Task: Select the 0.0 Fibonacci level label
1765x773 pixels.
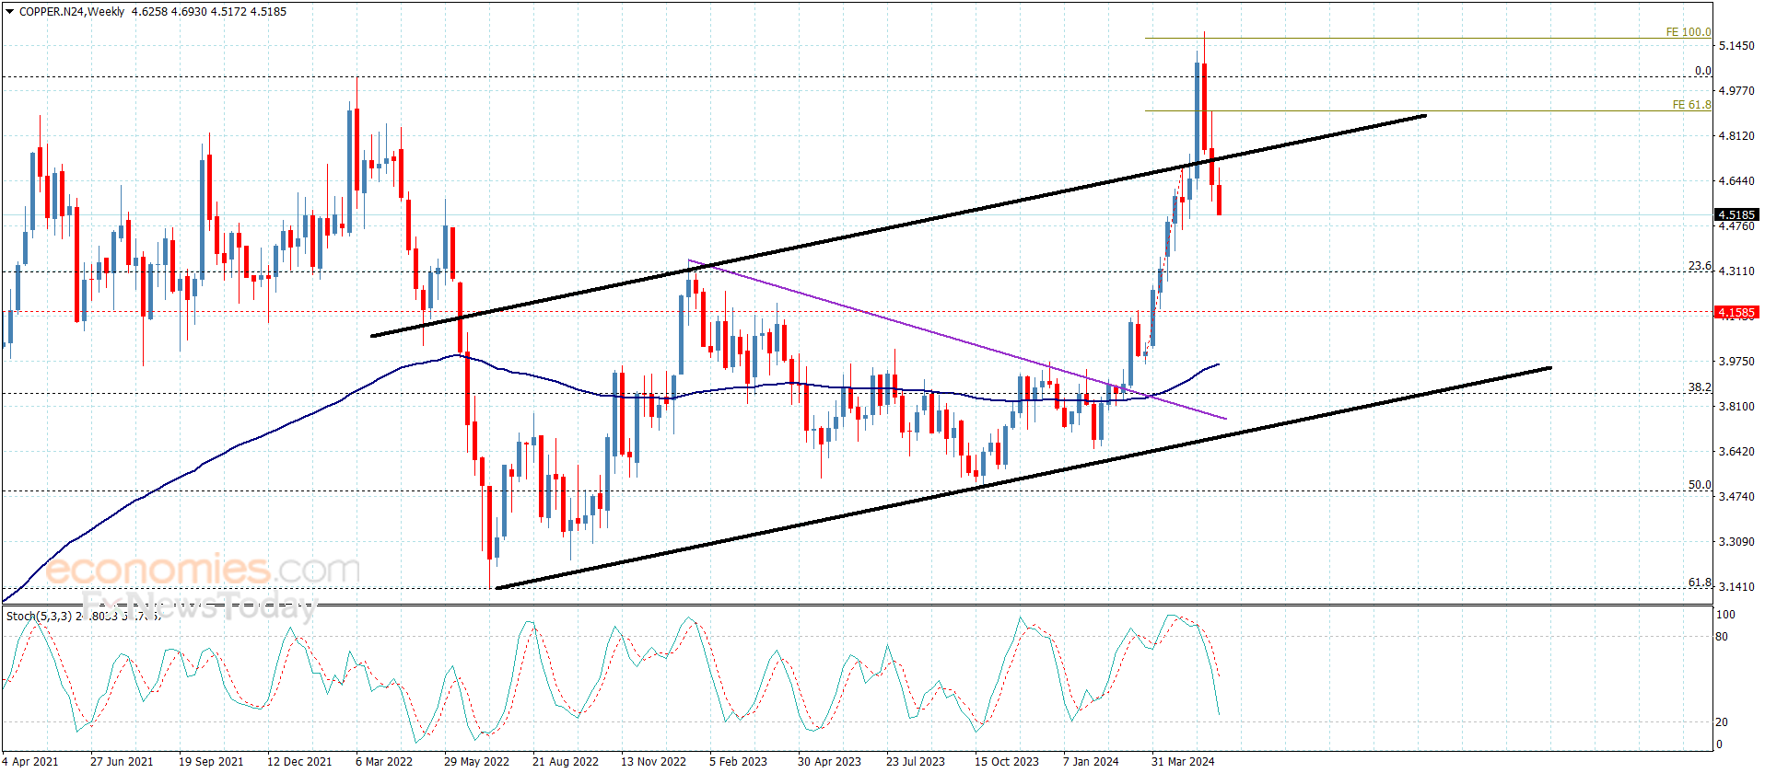Action: (x=1702, y=71)
